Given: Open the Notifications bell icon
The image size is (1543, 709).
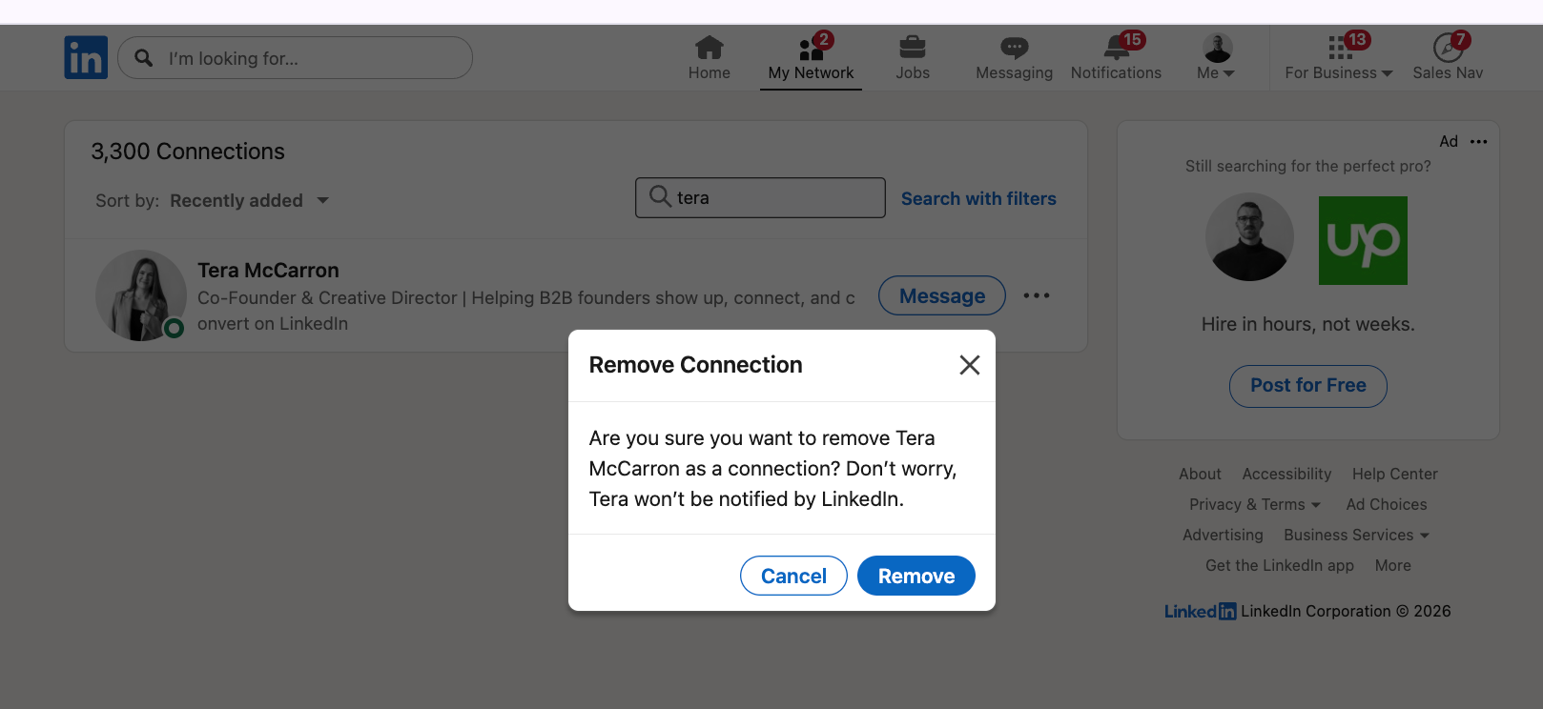Looking at the screenshot, I should (1116, 48).
